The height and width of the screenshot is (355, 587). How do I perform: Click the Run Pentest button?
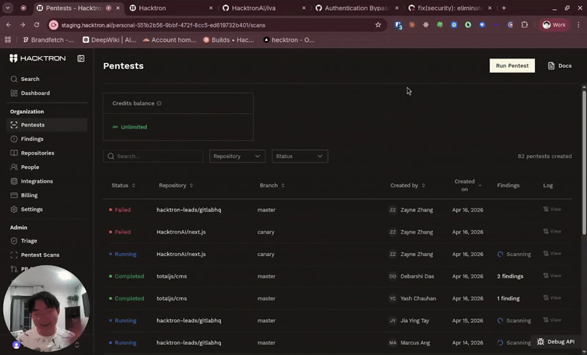pyautogui.click(x=512, y=66)
